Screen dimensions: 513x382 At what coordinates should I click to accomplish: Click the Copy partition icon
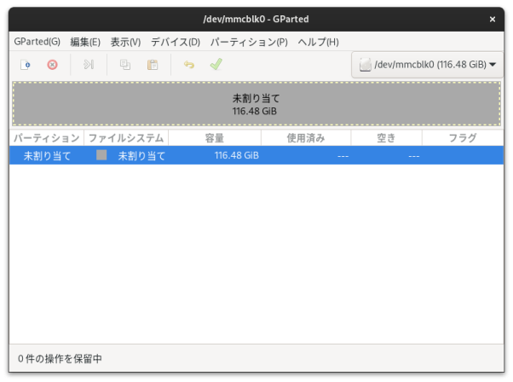[125, 65]
